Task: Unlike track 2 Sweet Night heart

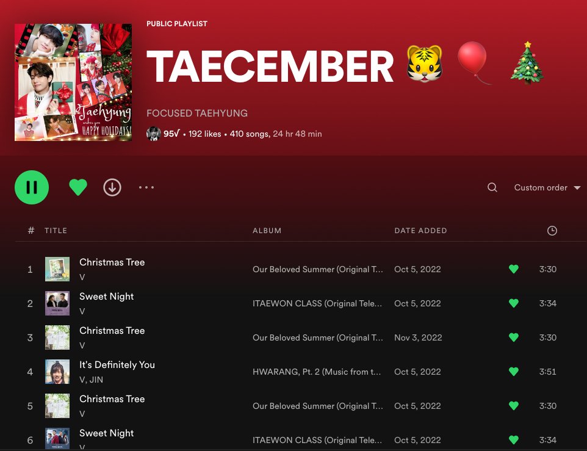Action: 514,303
